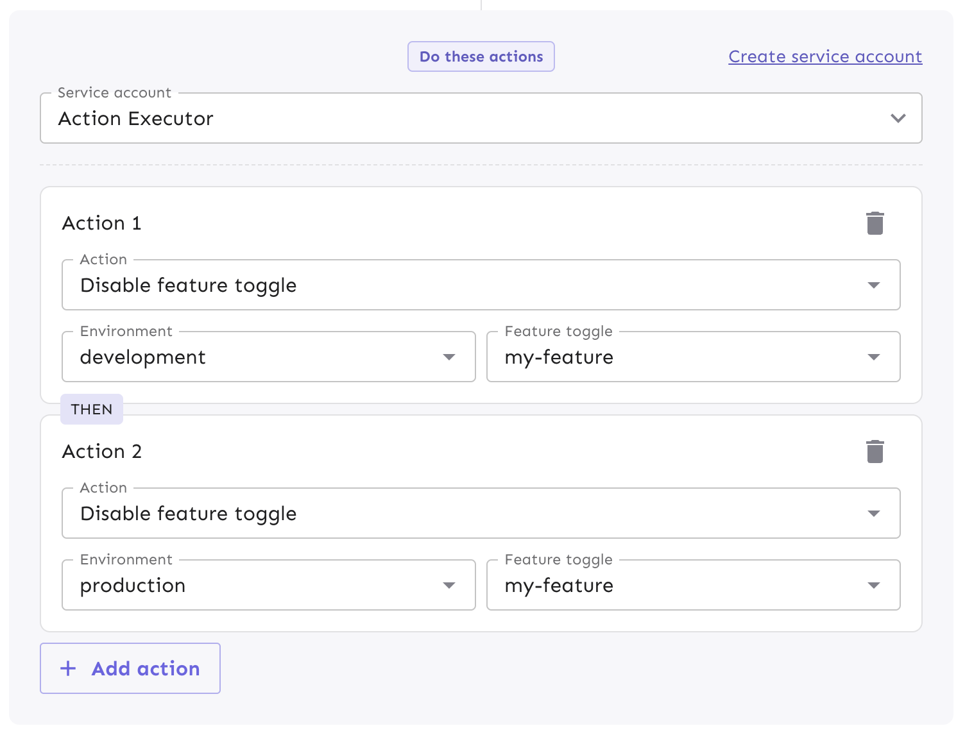Open the Action dropdown in Action 2
The height and width of the screenshot is (735, 965).
pyautogui.click(x=480, y=513)
